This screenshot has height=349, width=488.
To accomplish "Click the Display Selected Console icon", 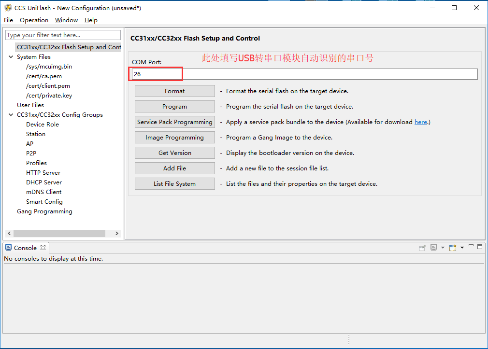I will coord(433,248).
